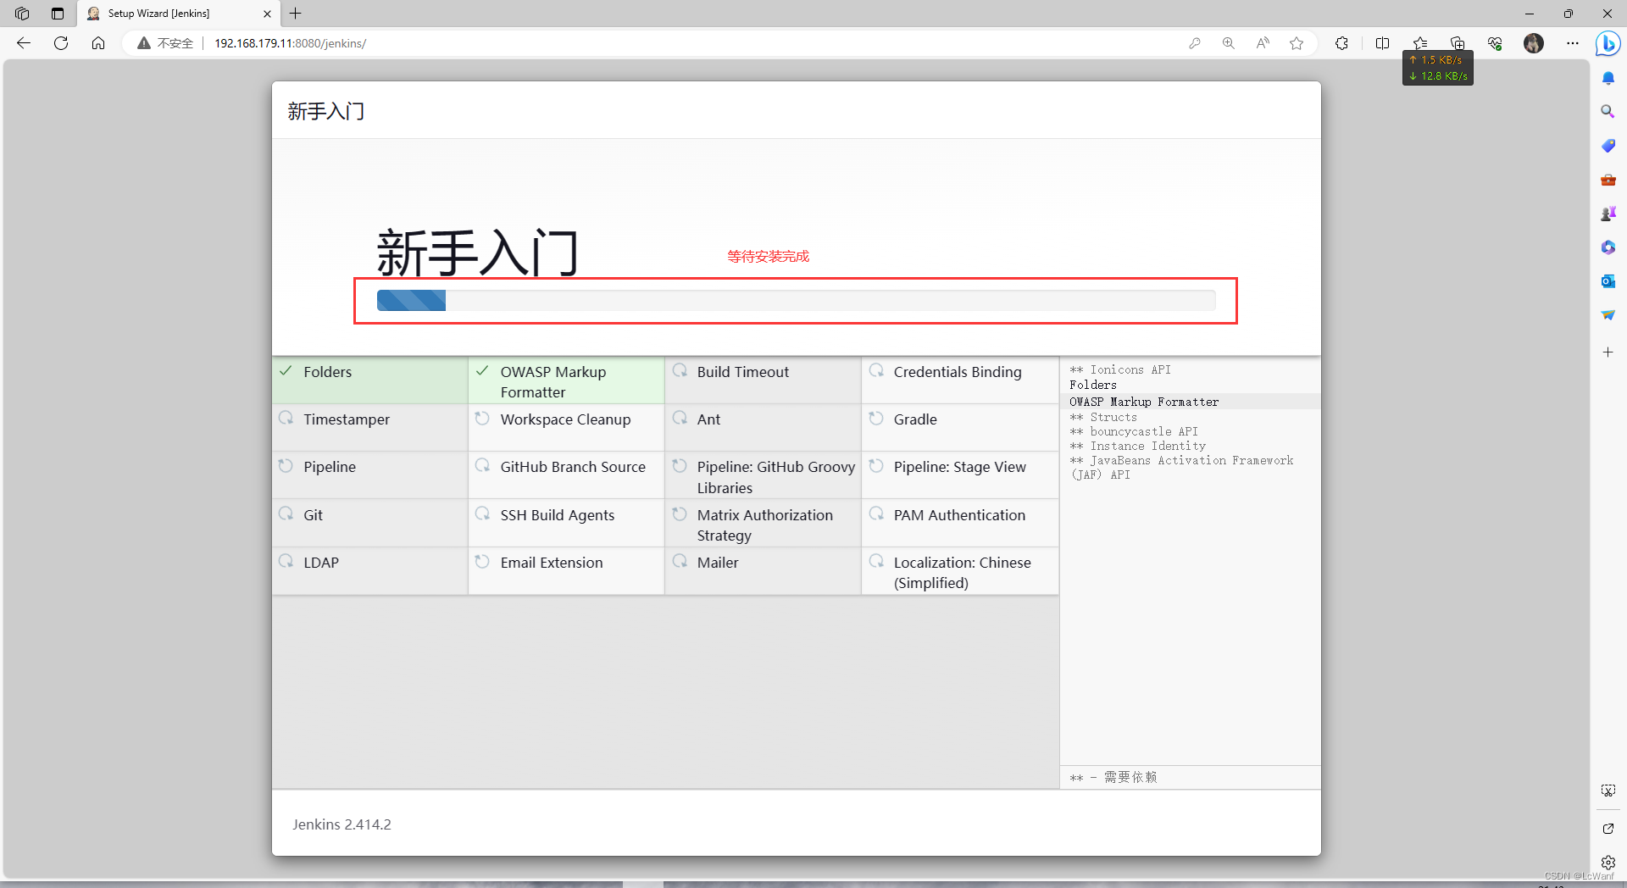
Task: Click Email Extension plugin cell
Action: point(567,571)
